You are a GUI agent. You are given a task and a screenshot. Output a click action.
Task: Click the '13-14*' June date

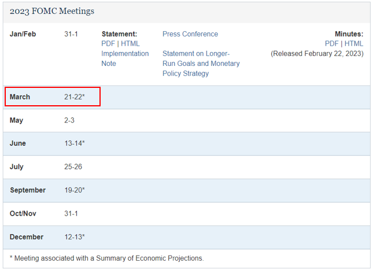(75, 143)
